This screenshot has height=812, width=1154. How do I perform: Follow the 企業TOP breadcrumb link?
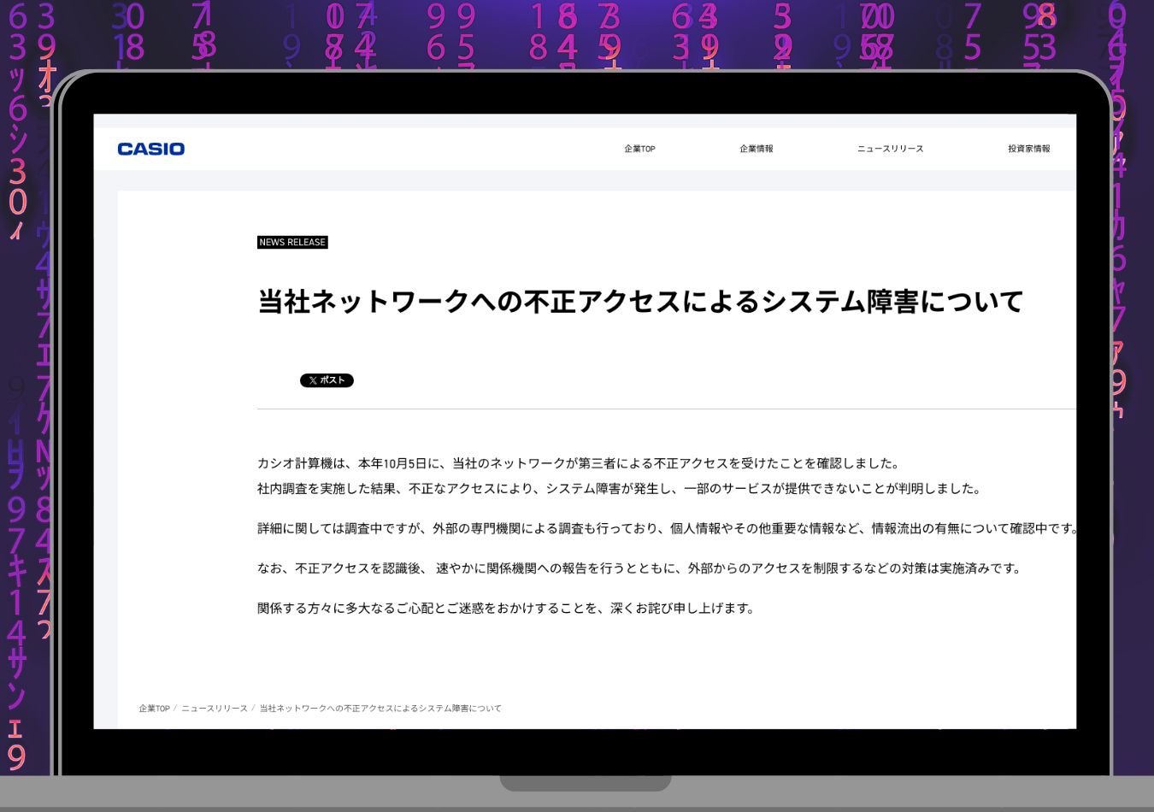click(x=154, y=709)
